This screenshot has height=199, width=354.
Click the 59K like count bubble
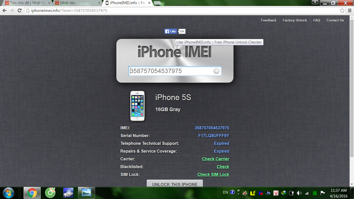182,31
